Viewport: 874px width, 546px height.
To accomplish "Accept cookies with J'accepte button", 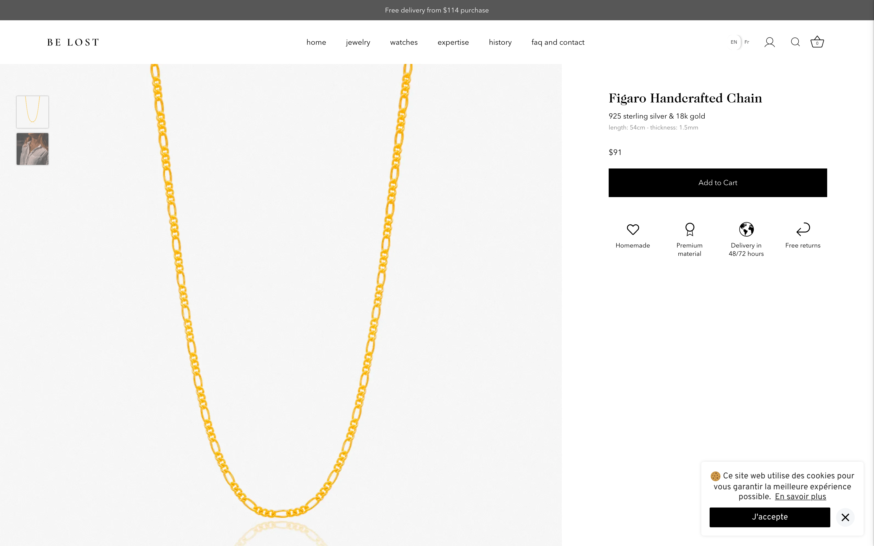I will (x=770, y=517).
